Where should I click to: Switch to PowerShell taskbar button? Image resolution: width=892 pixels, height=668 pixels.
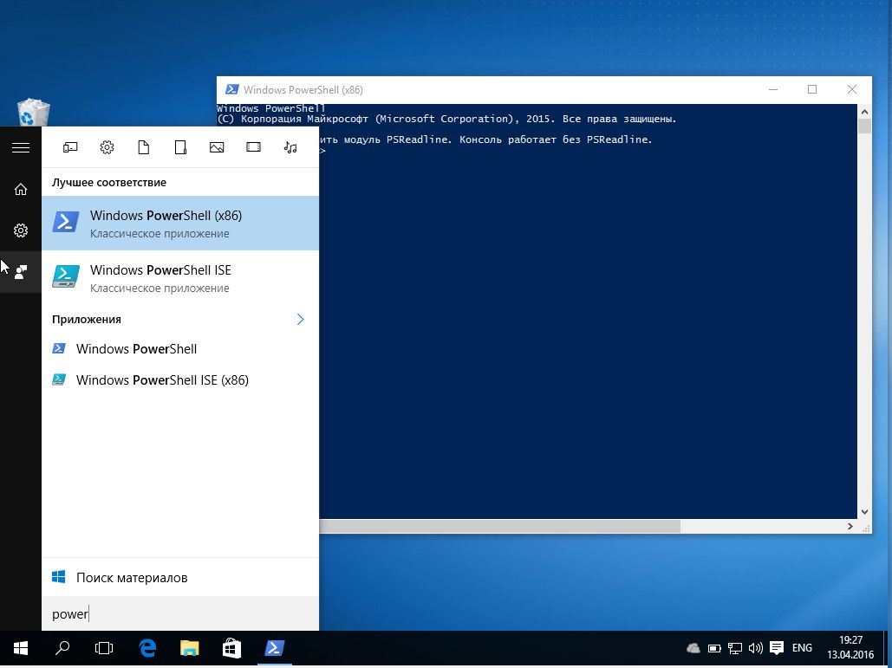(x=274, y=648)
